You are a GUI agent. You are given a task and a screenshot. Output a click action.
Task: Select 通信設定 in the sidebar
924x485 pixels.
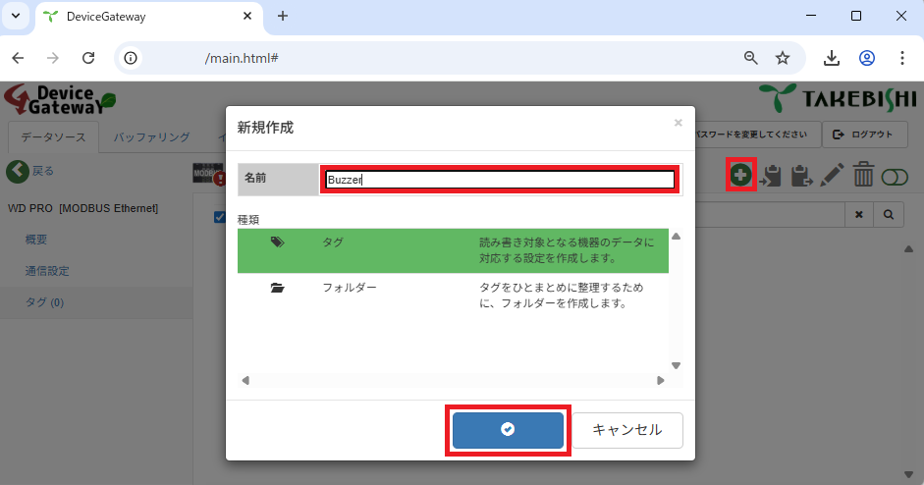pos(47,271)
